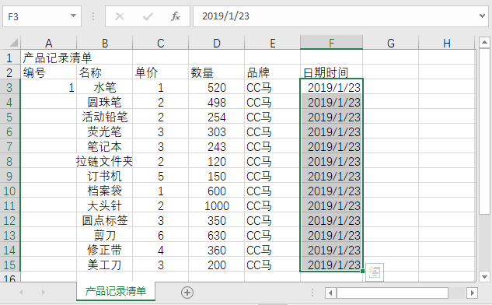Select row 5 header
This screenshot has height=305, width=492.
[x=10, y=117]
